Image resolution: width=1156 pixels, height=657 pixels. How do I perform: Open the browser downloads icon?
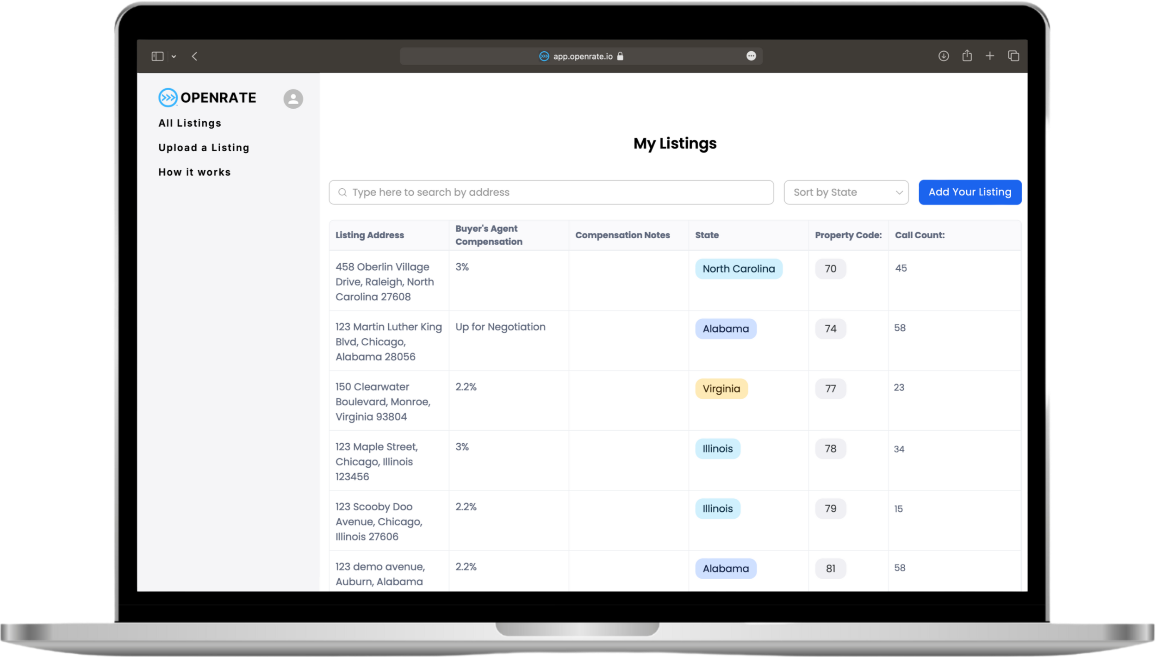[943, 56]
